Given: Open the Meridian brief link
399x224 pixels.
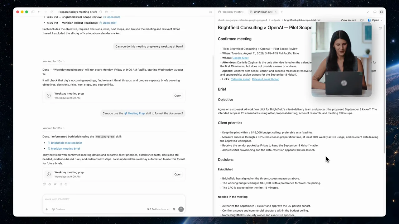Looking at the screenshot, I should pyautogui.click(x=64, y=149).
